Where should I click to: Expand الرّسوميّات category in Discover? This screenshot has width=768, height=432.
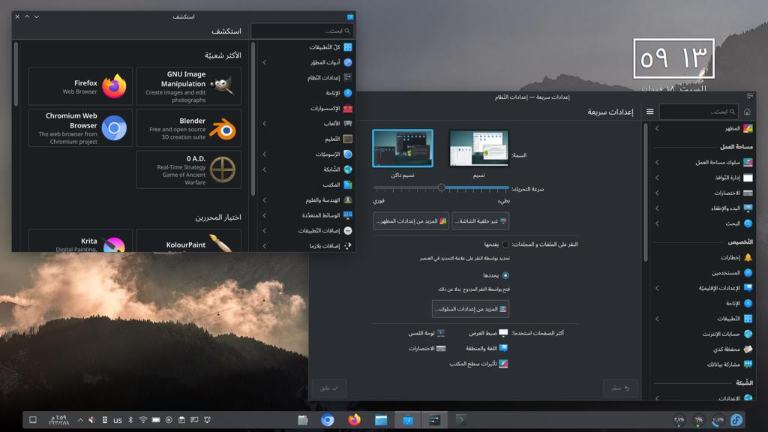pos(265,154)
